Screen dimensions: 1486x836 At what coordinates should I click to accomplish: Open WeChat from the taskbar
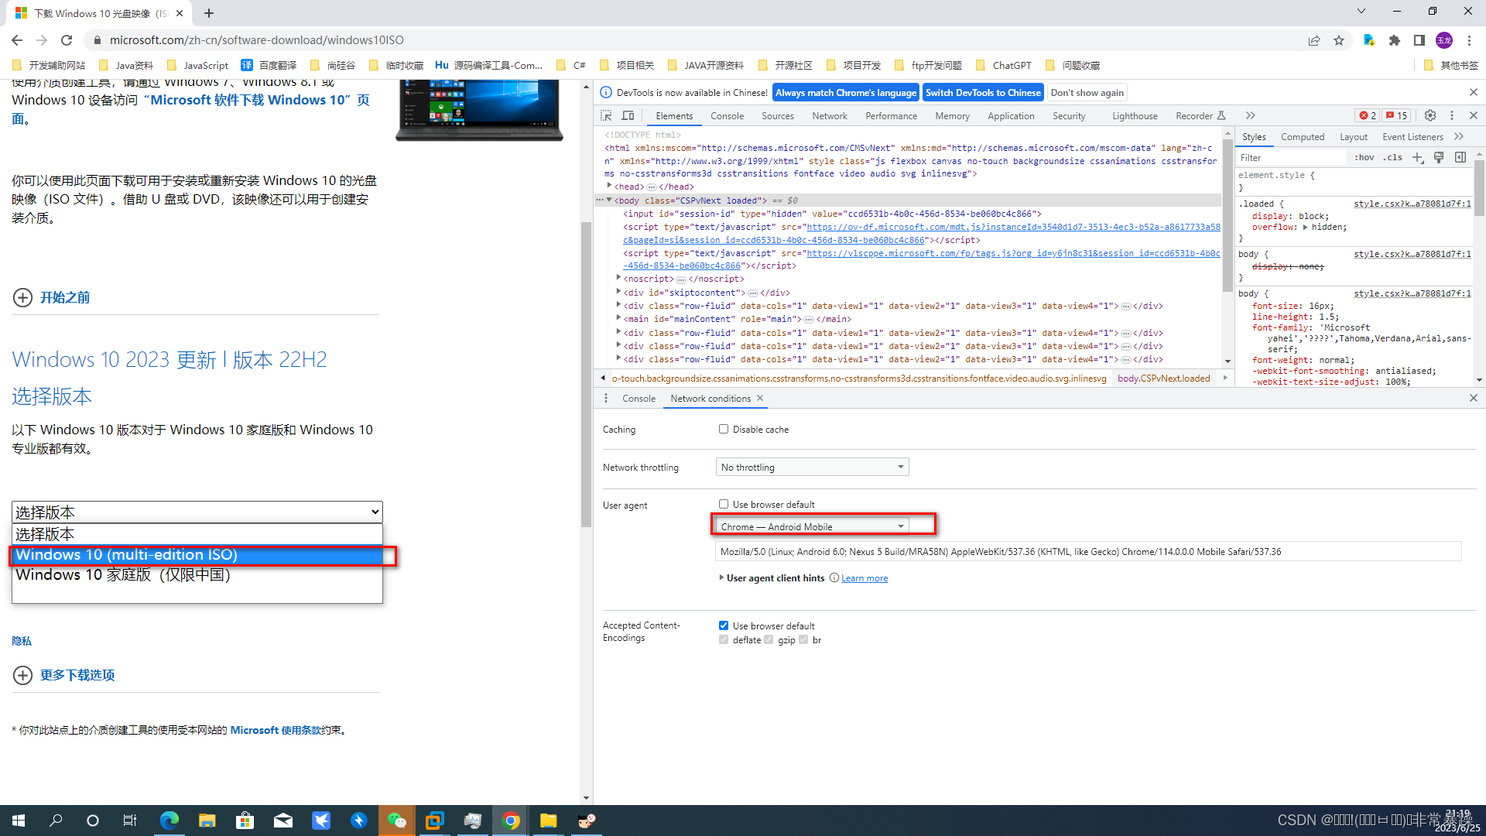tap(396, 821)
